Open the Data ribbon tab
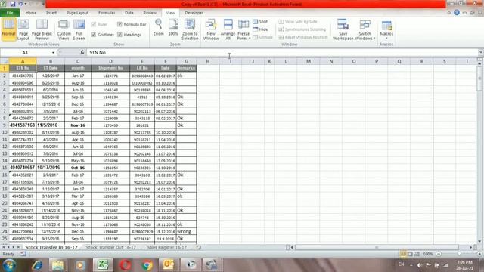Image resolution: width=484 pixels, height=272 pixels. (x=129, y=13)
